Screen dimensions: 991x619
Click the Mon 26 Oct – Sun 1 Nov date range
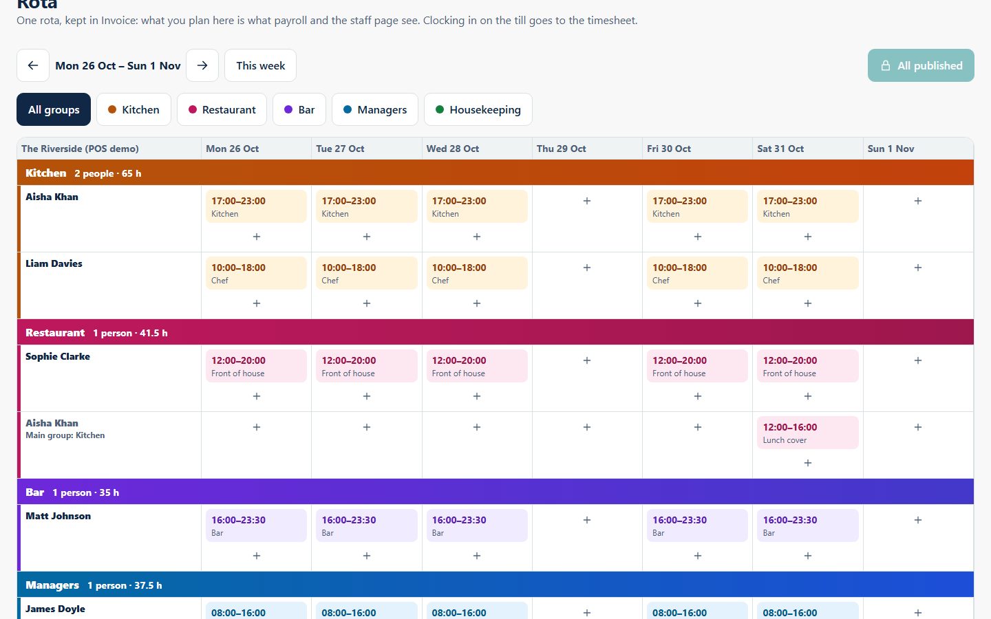(x=118, y=65)
